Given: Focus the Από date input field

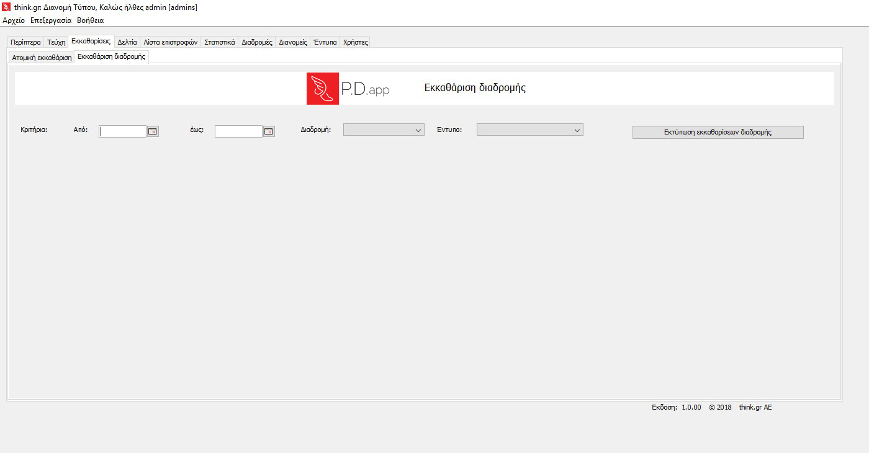Looking at the screenshot, I should click(122, 131).
